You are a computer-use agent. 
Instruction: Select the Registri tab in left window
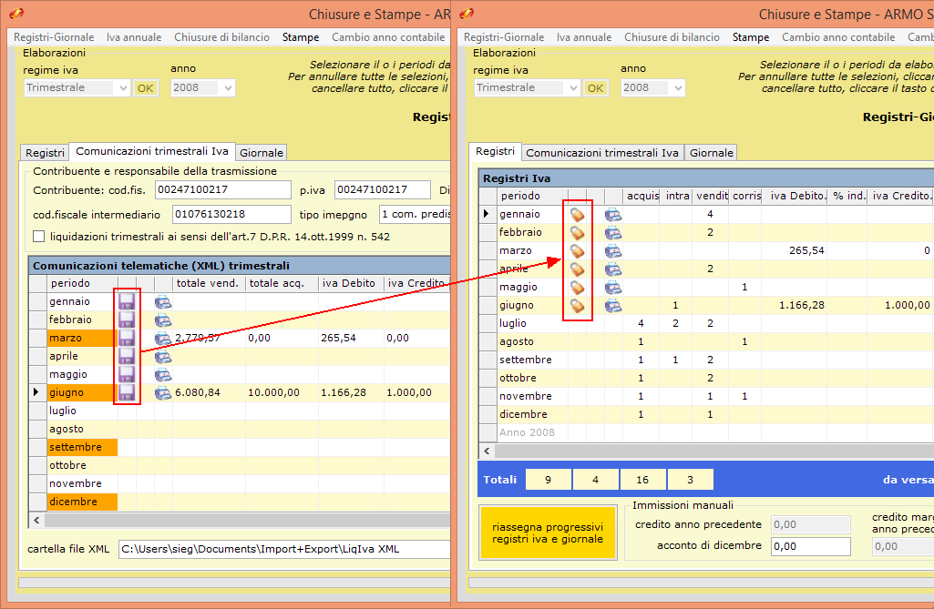[45, 153]
